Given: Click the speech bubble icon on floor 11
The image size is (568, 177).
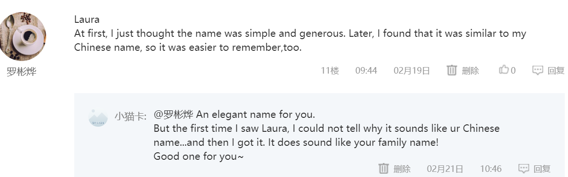Looking at the screenshot, I should click(538, 70).
